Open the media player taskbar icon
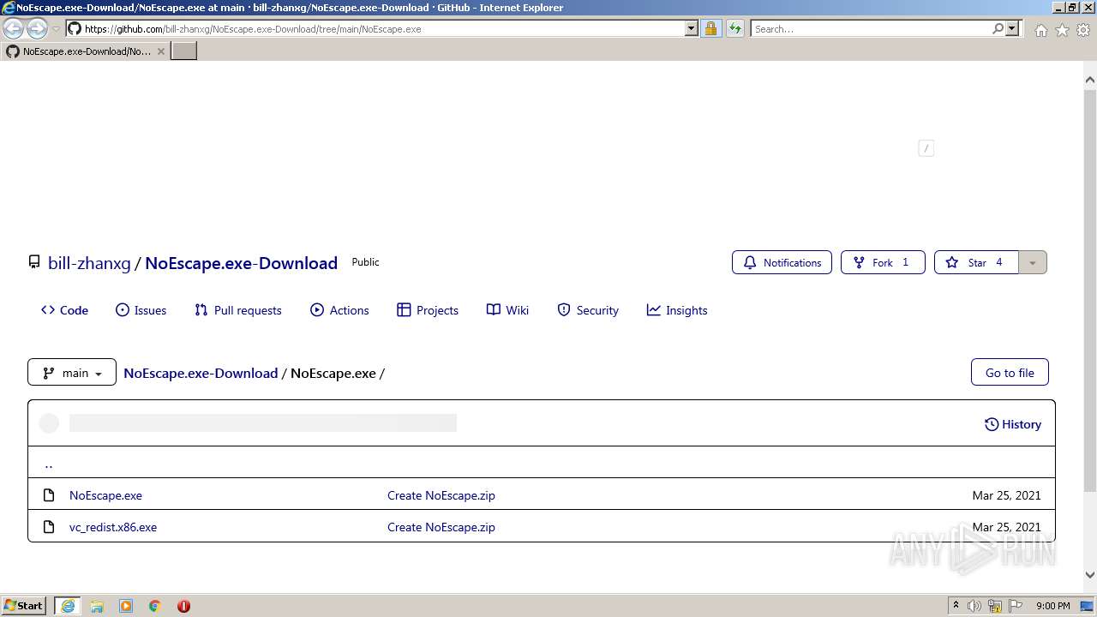 tap(126, 606)
